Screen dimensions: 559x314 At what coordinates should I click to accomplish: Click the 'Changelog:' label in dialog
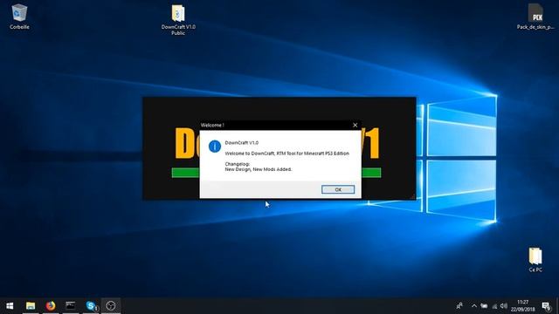pyautogui.click(x=238, y=164)
